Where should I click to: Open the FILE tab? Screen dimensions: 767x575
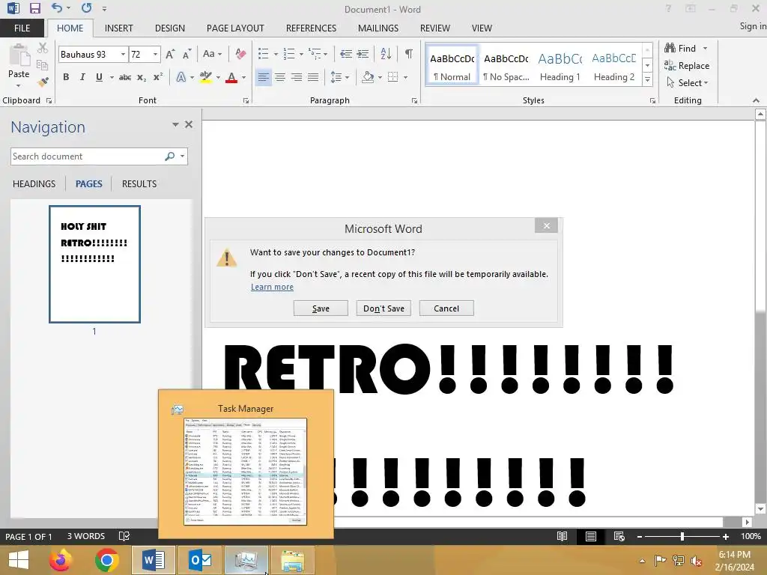pos(22,28)
